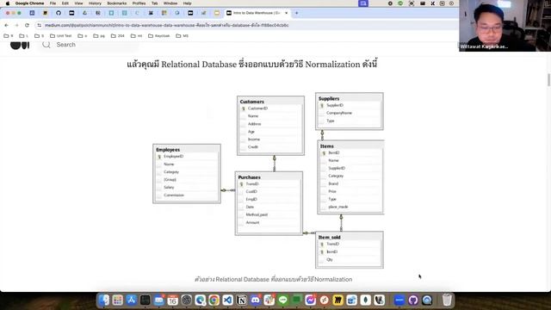551x310 pixels.
Task: Open a new tab with the plus button
Action: click(296, 13)
